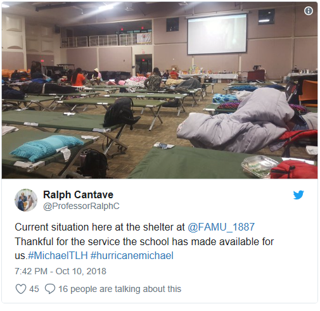Like the tweet with heart icon
Viewport: 320px width, 311px height.
point(21,289)
